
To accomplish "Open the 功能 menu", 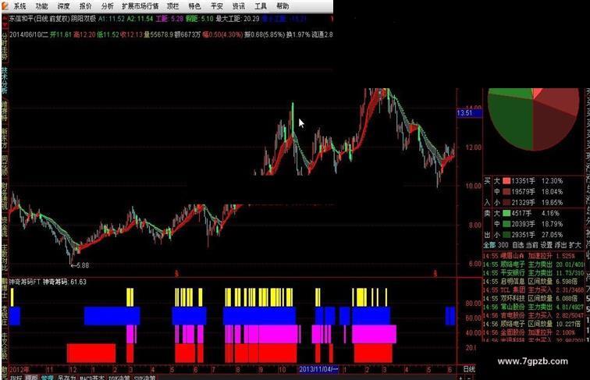I will click(41, 6).
